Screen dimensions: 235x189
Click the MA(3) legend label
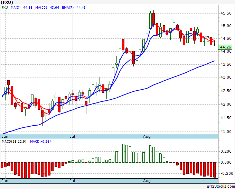16,8
